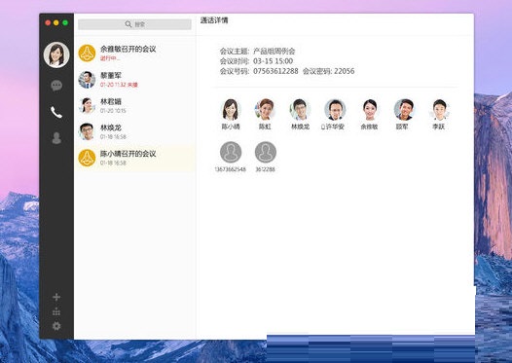The height and width of the screenshot is (363, 512).
Task: Click the avatar beside the 01-20 10:15 call
Action: 87,106
